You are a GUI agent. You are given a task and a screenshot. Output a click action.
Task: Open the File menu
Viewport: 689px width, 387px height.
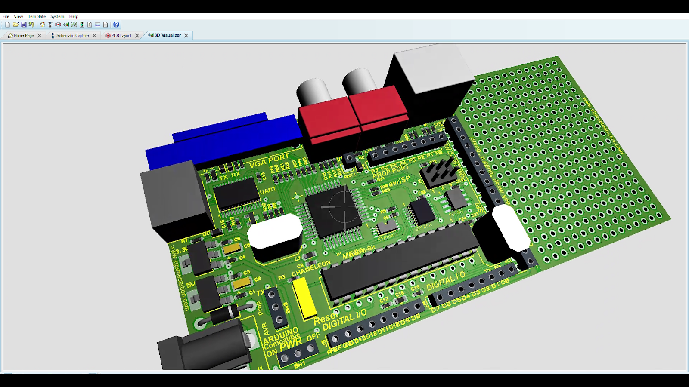point(6,16)
